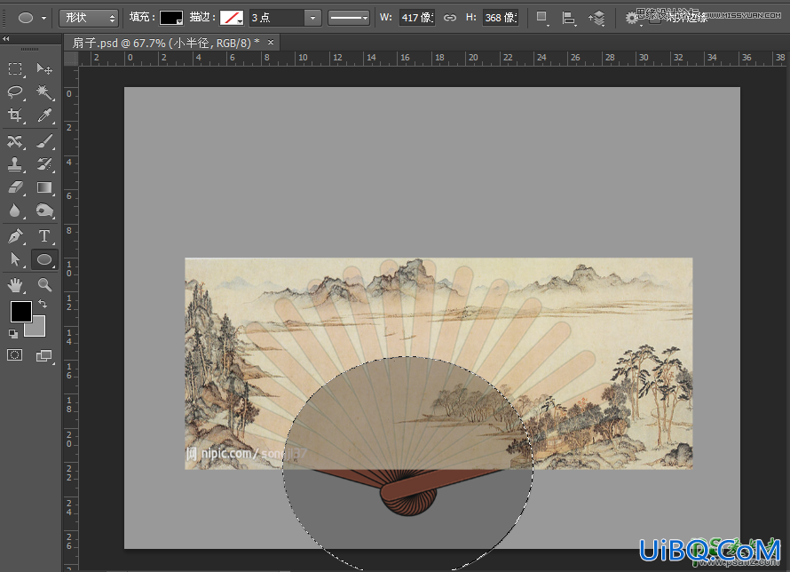Select the Rectangular Marquee tool
The width and height of the screenshot is (790, 572).
[15, 68]
